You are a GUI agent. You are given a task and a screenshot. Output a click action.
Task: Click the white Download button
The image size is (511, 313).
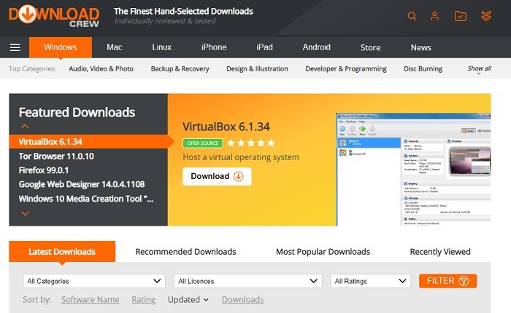[217, 176]
